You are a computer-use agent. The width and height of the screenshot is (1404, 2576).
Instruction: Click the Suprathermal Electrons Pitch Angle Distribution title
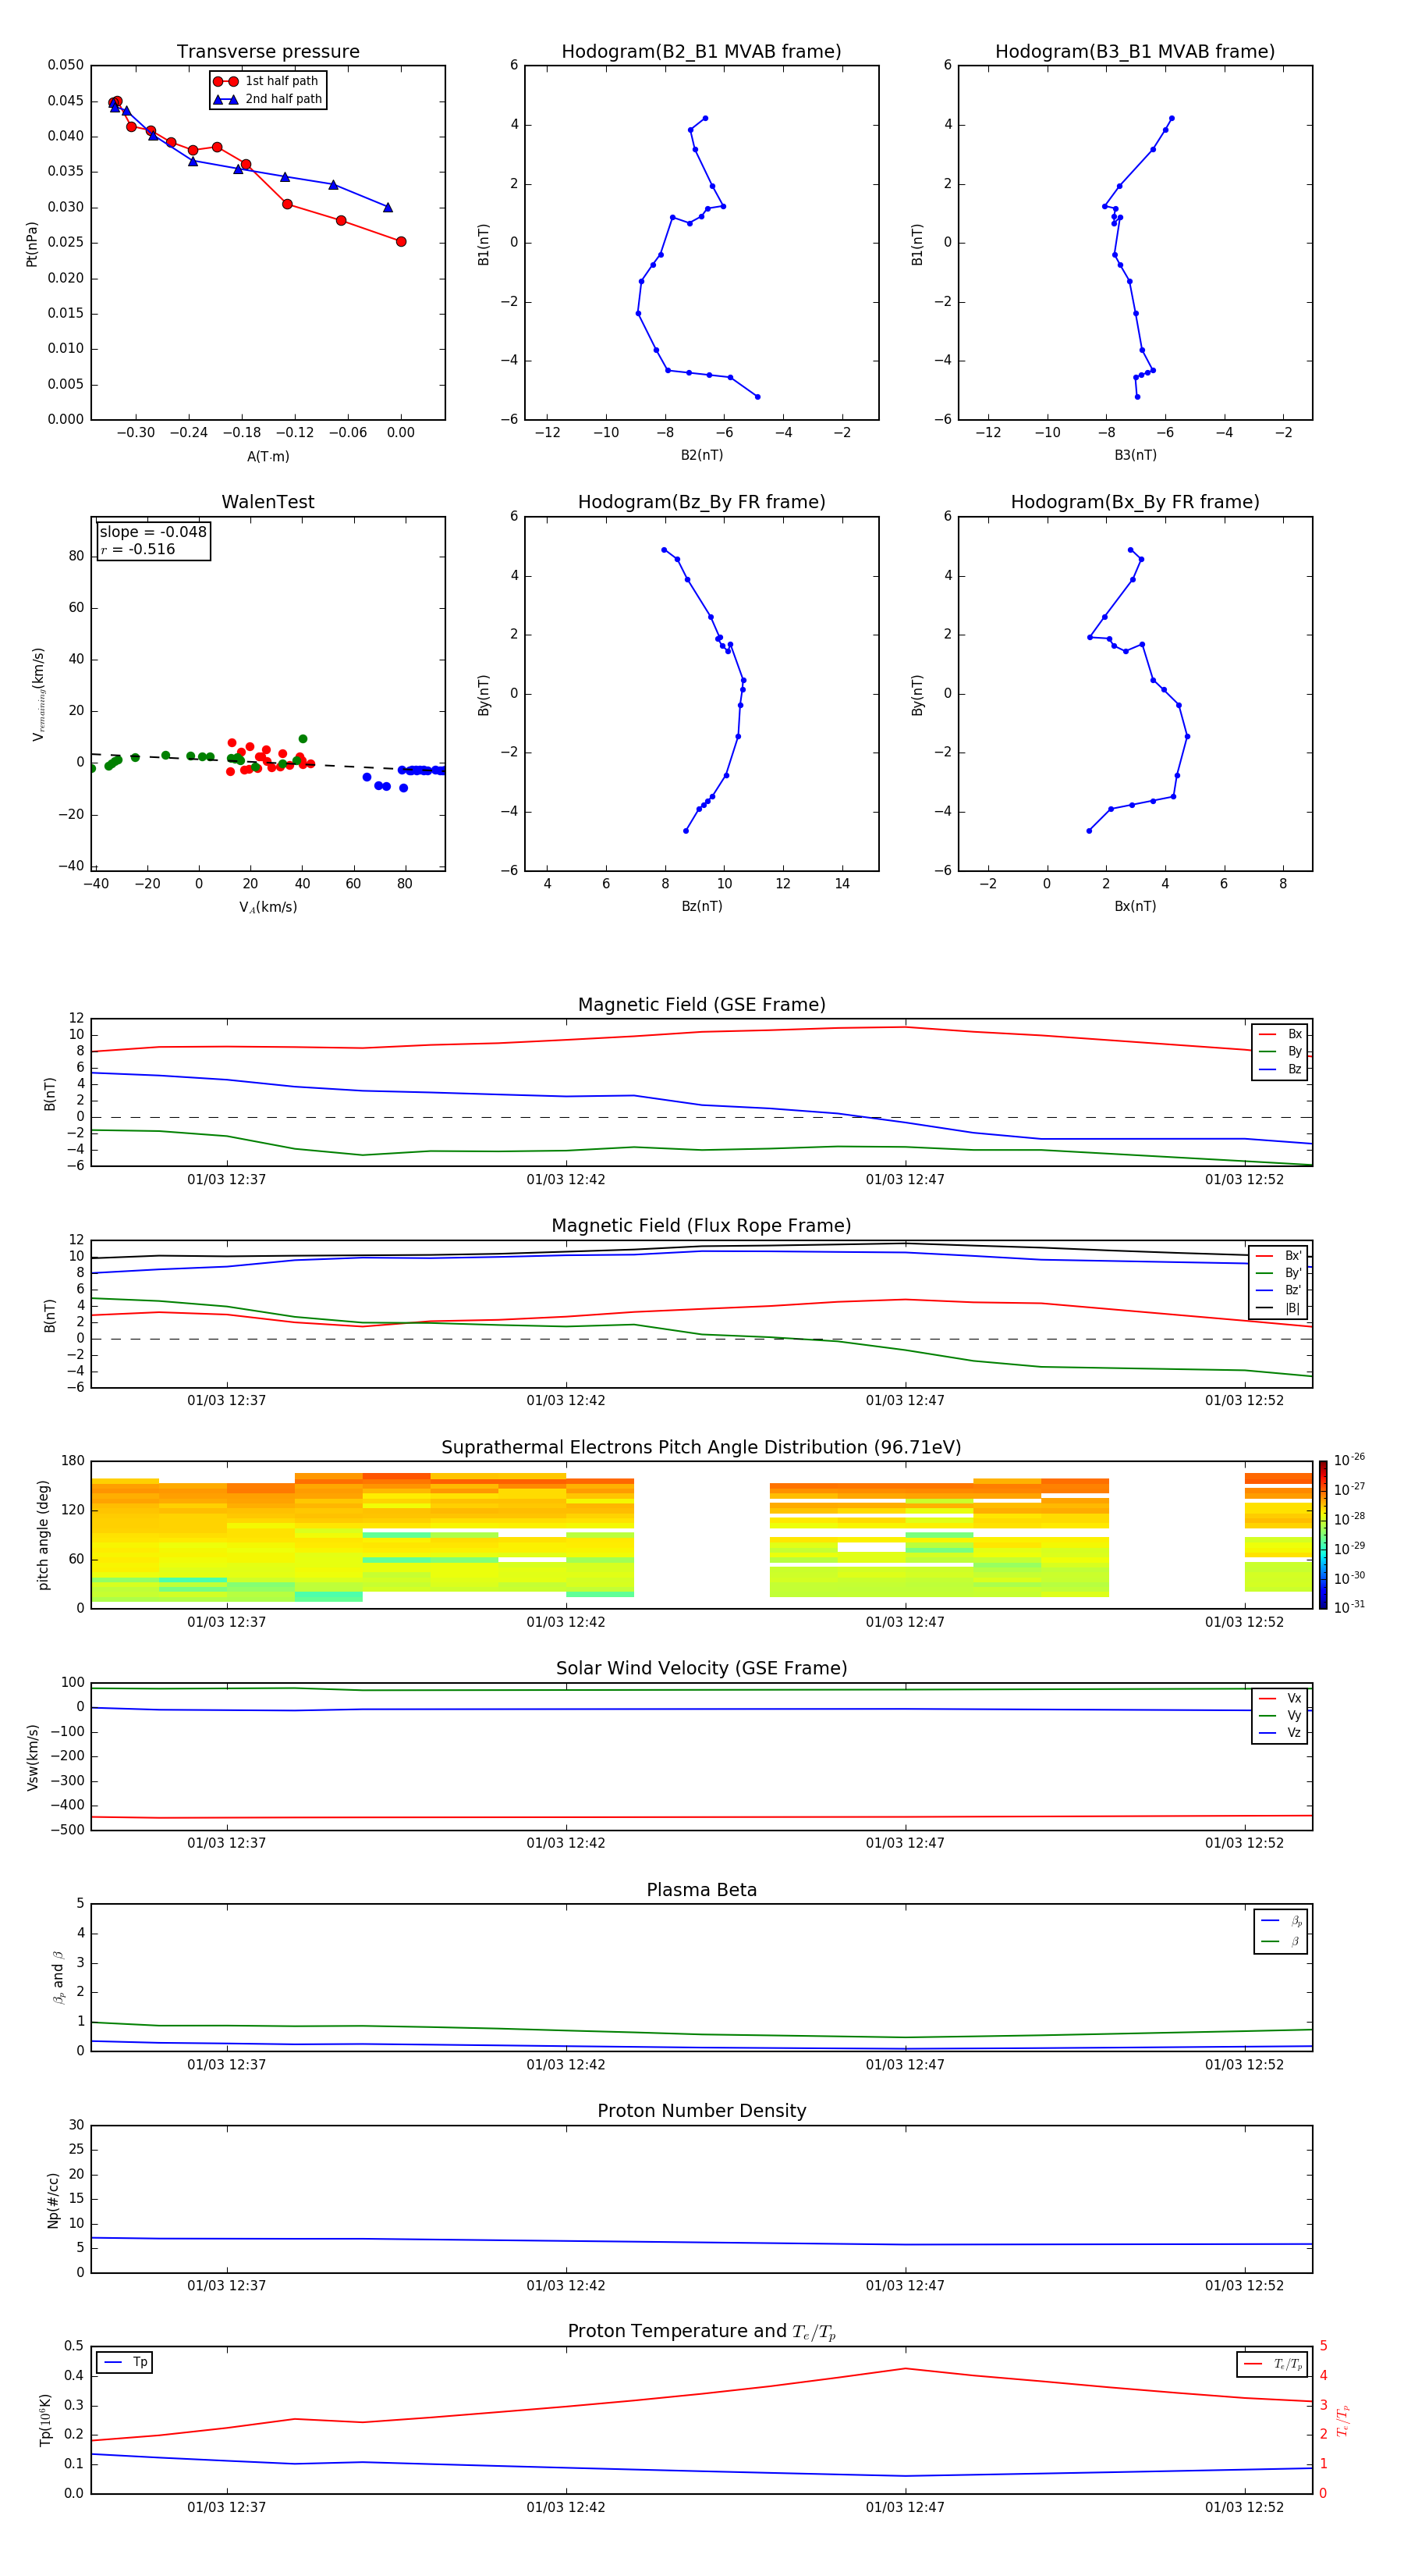pos(701,1448)
